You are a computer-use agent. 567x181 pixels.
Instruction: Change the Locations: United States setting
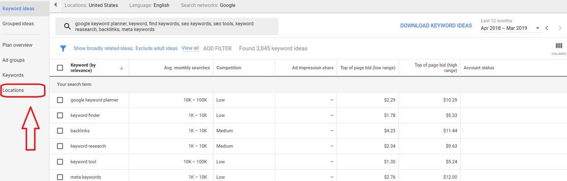91,5
